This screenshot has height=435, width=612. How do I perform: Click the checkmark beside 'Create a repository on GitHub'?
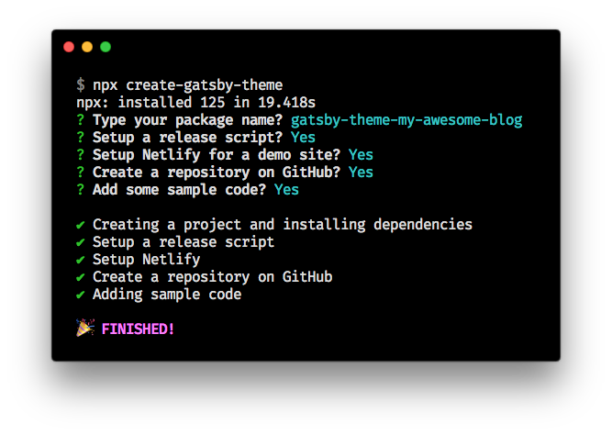[81, 277]
